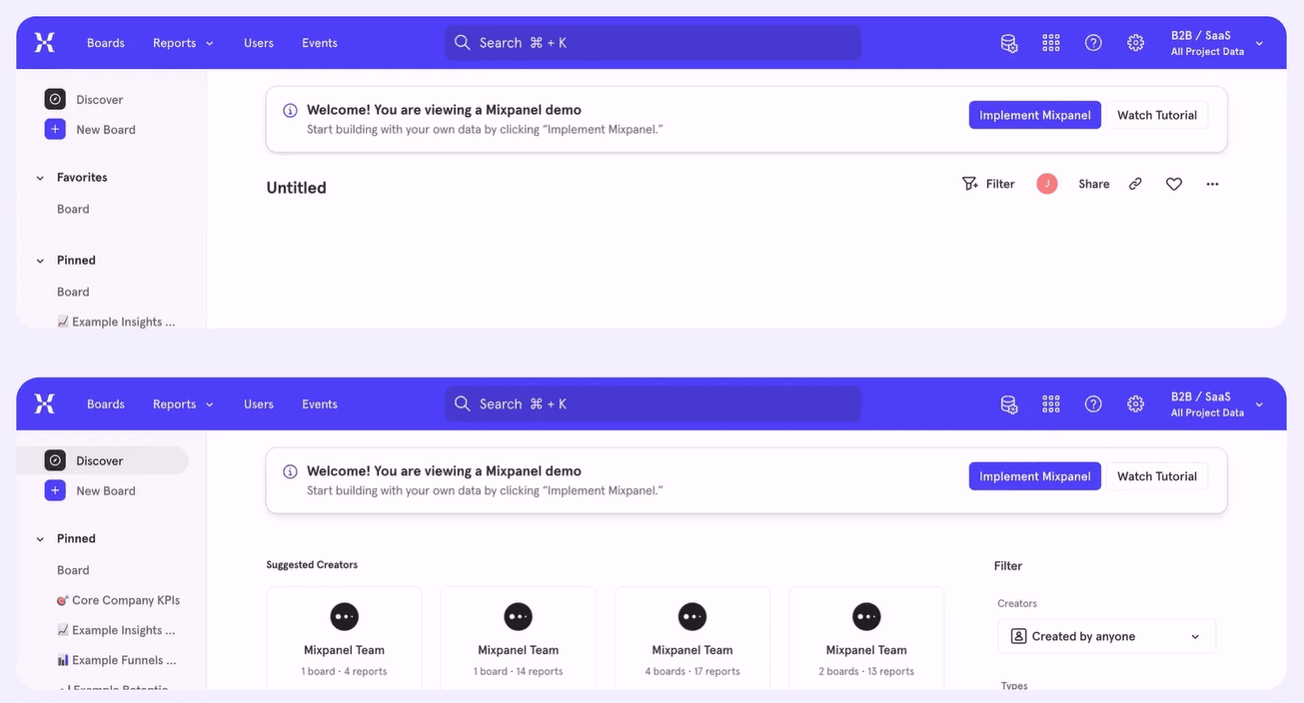
Task: Go to Users in the Discover screen
Action: 259,404
